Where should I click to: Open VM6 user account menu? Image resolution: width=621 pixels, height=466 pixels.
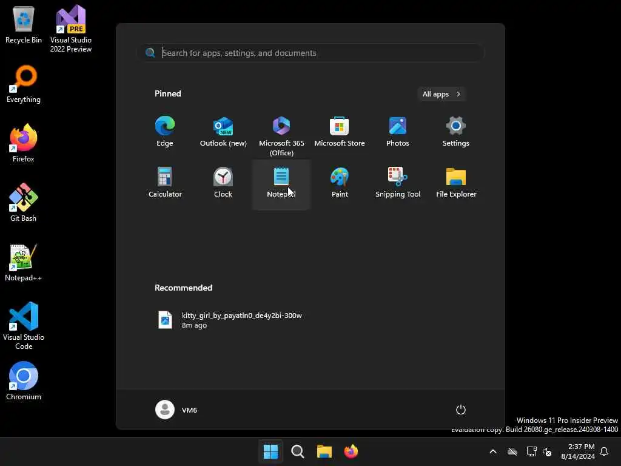click(x=176, y=410)
